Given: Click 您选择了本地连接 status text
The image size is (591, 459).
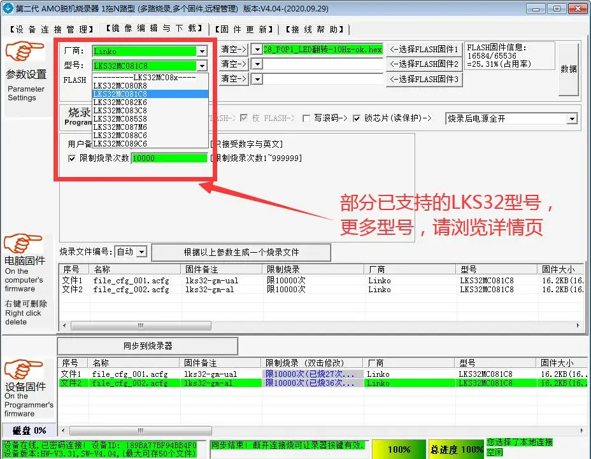Looking at the screenshot, I should point(520,442).
